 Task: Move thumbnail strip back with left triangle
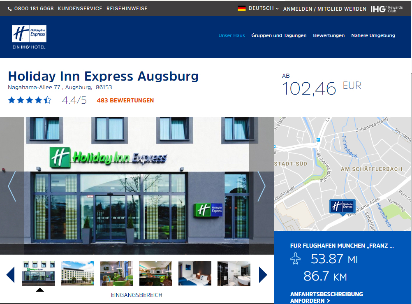pos(10,275)
